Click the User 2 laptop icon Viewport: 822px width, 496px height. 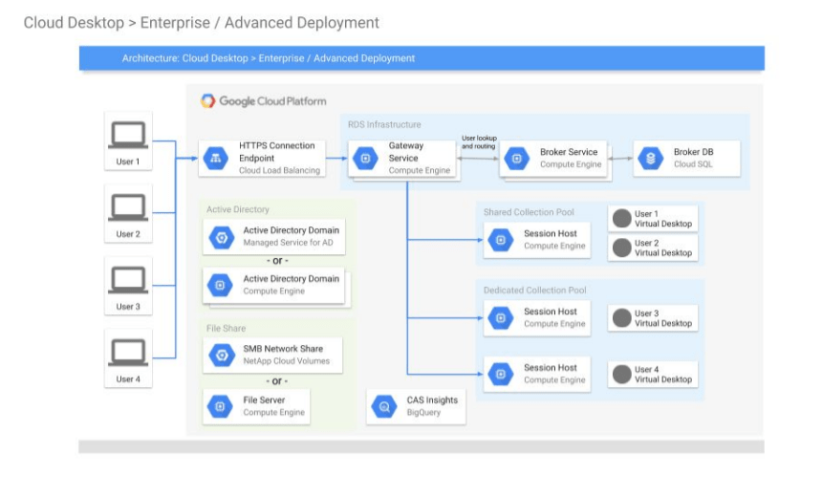128,207
